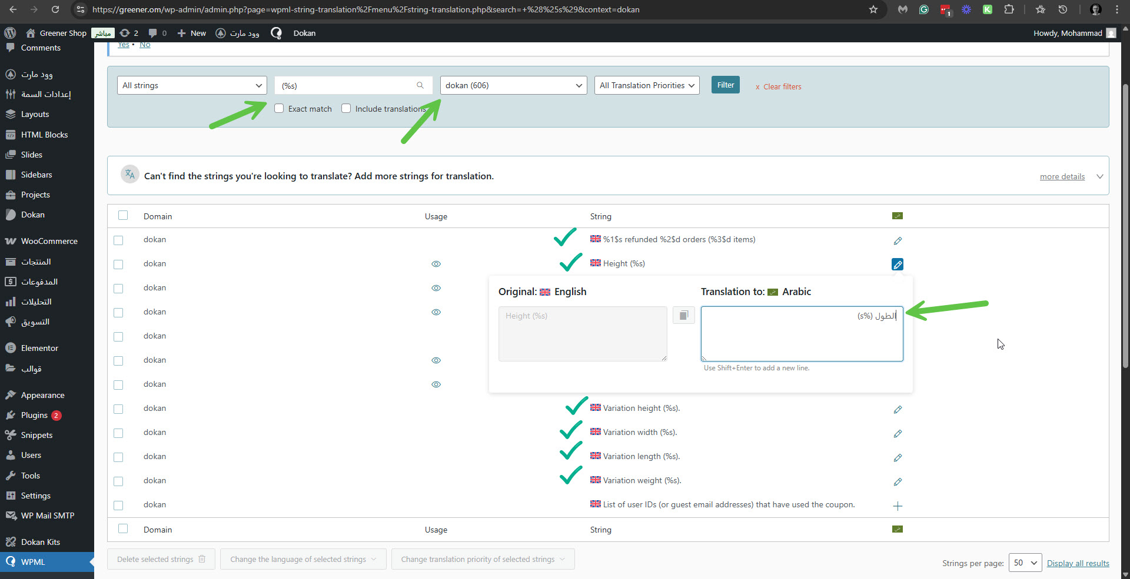This screenshot has width=1130, height=579.
Task: Click the browser address bar URL
Action: pos(365,9)
